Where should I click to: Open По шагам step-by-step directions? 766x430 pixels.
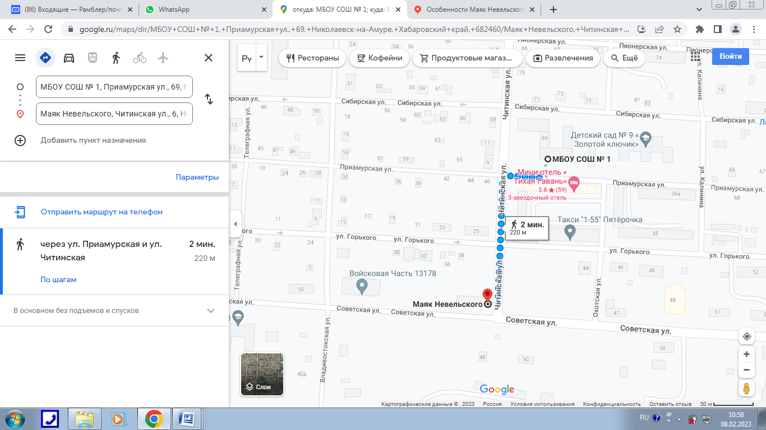point(58,279)
